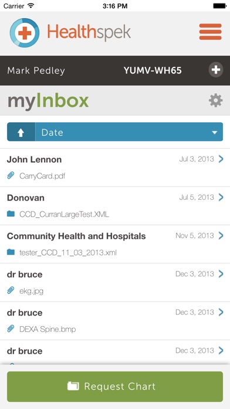Open myInbox settings gear
Viewport: 230px width, 409px height.
pyautogui.click(x=216, y=100)
